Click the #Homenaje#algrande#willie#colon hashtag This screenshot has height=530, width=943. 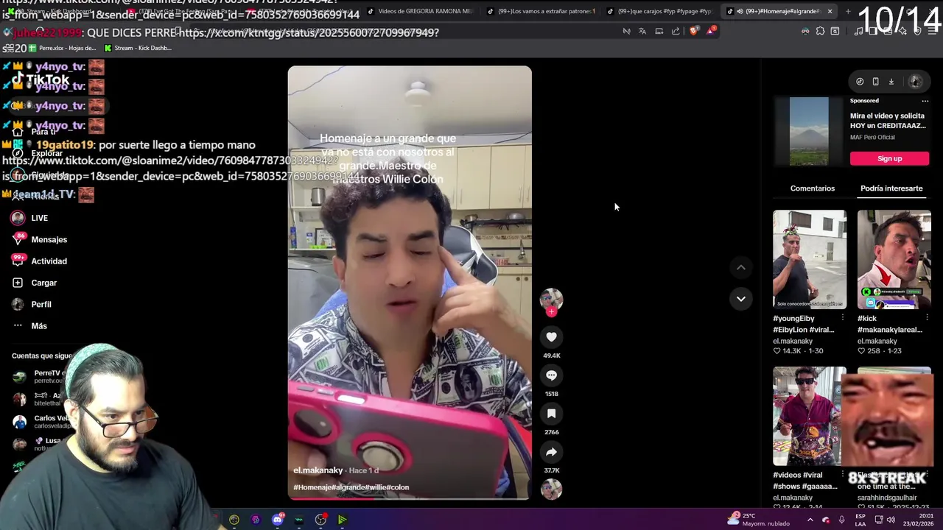coord(351,487)
